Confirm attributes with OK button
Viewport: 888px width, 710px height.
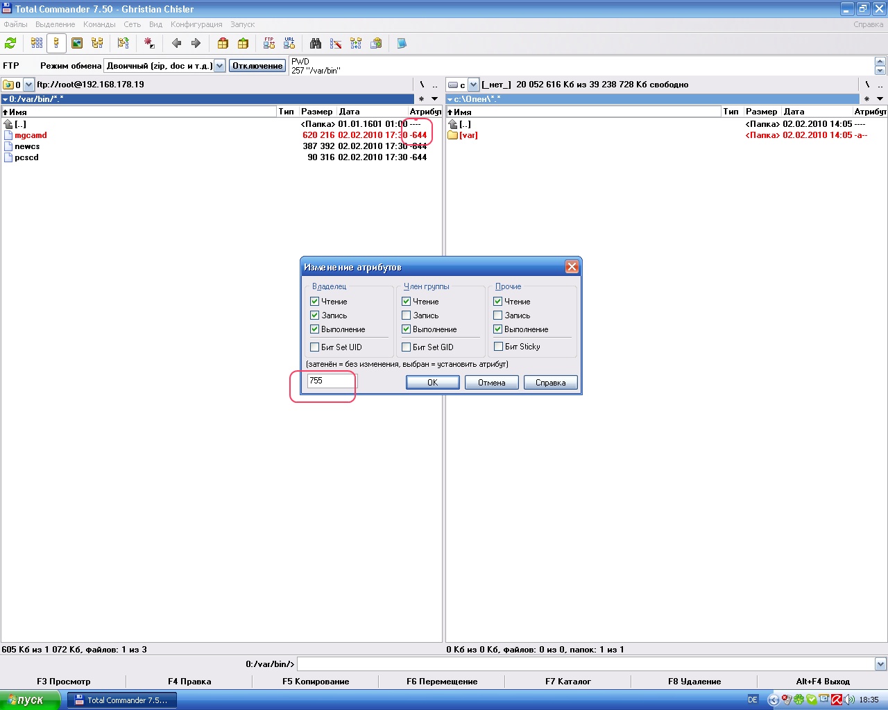pos(433,383)
